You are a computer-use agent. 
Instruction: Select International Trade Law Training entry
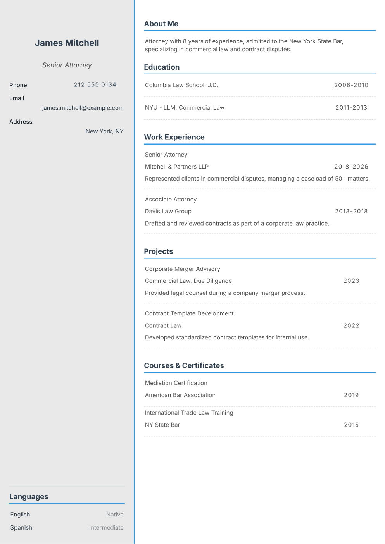pyautogui.click(x=189, y=413)
